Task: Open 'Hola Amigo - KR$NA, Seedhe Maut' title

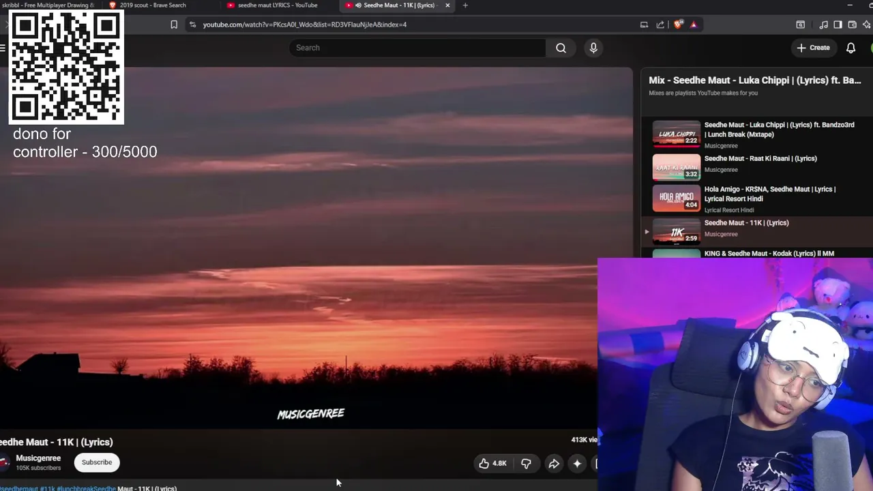Action: coord(770,194)
